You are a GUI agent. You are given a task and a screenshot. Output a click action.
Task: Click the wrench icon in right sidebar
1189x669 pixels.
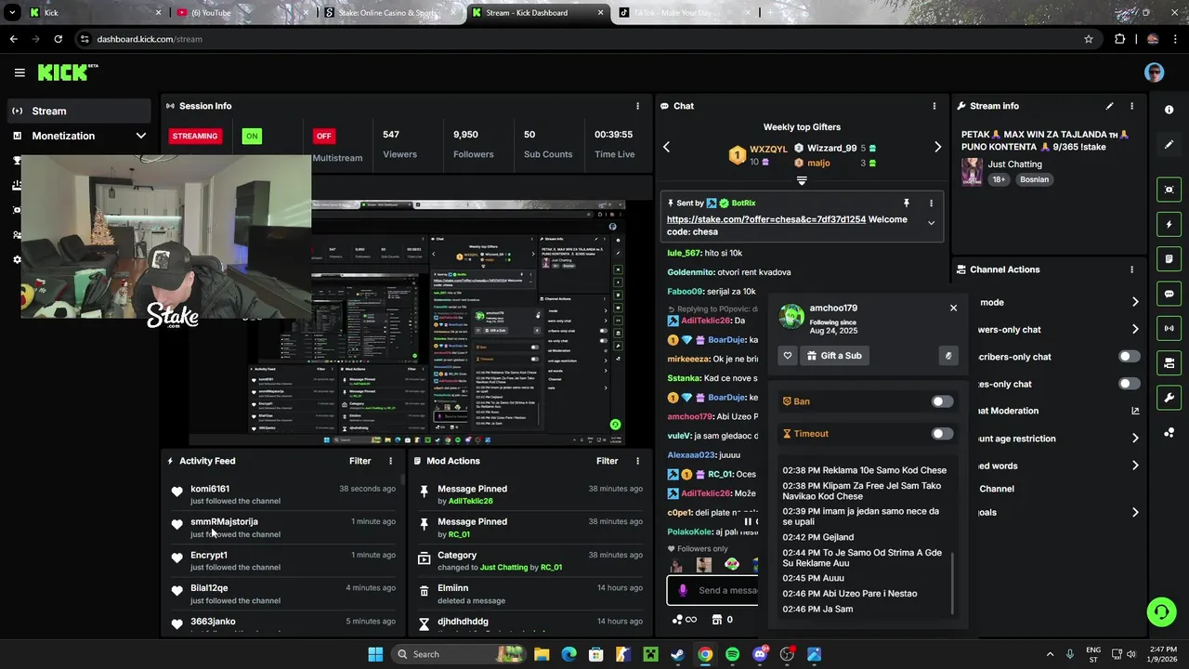1169,398
